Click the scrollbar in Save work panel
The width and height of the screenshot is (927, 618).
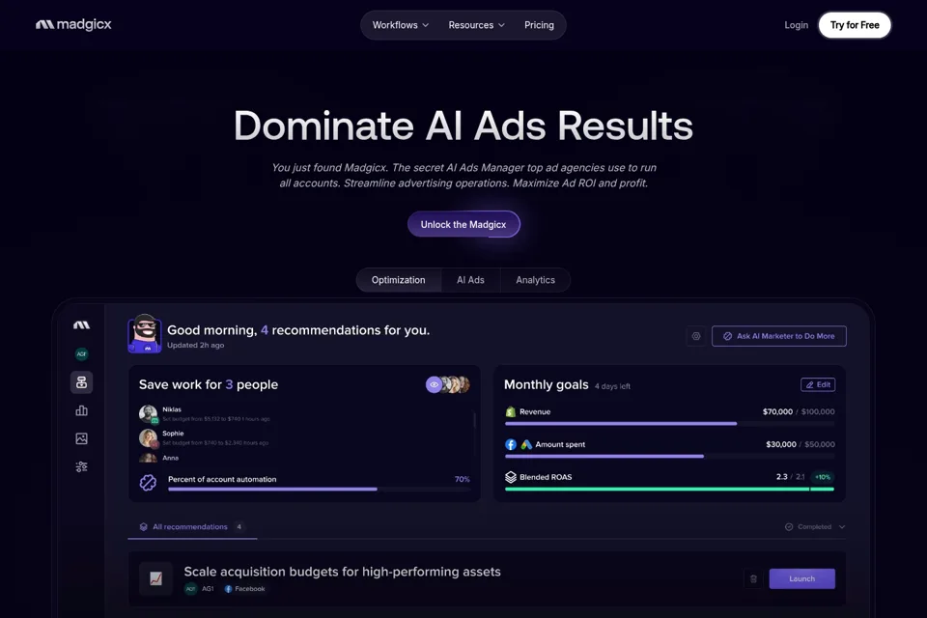(473, 420)
